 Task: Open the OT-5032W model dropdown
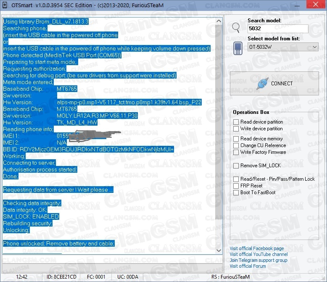coord(283,47)
